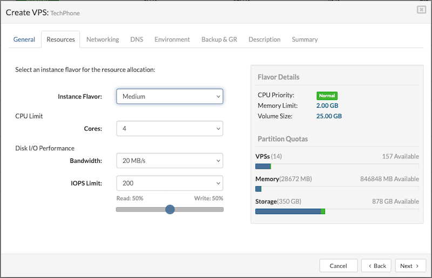
Task: View the Summary tab
Action: coord(305,39)
